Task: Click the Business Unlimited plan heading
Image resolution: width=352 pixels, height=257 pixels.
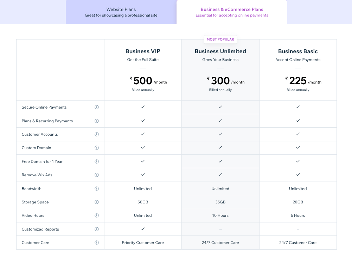Action: pos(220,51)
